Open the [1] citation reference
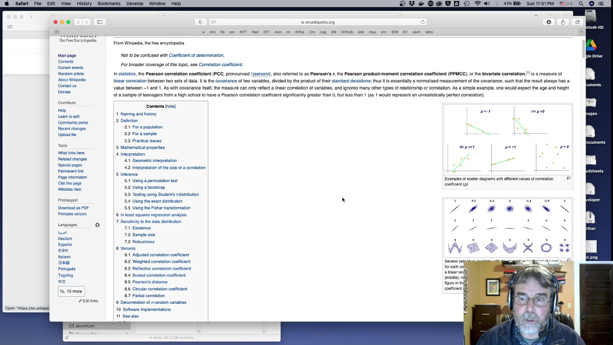This screenshot has height=345, width=613. (x=528, y=73)
